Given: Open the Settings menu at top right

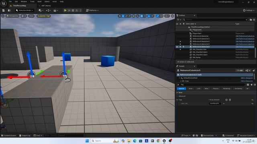Looking at the screenshot, I should pos(249,10).
